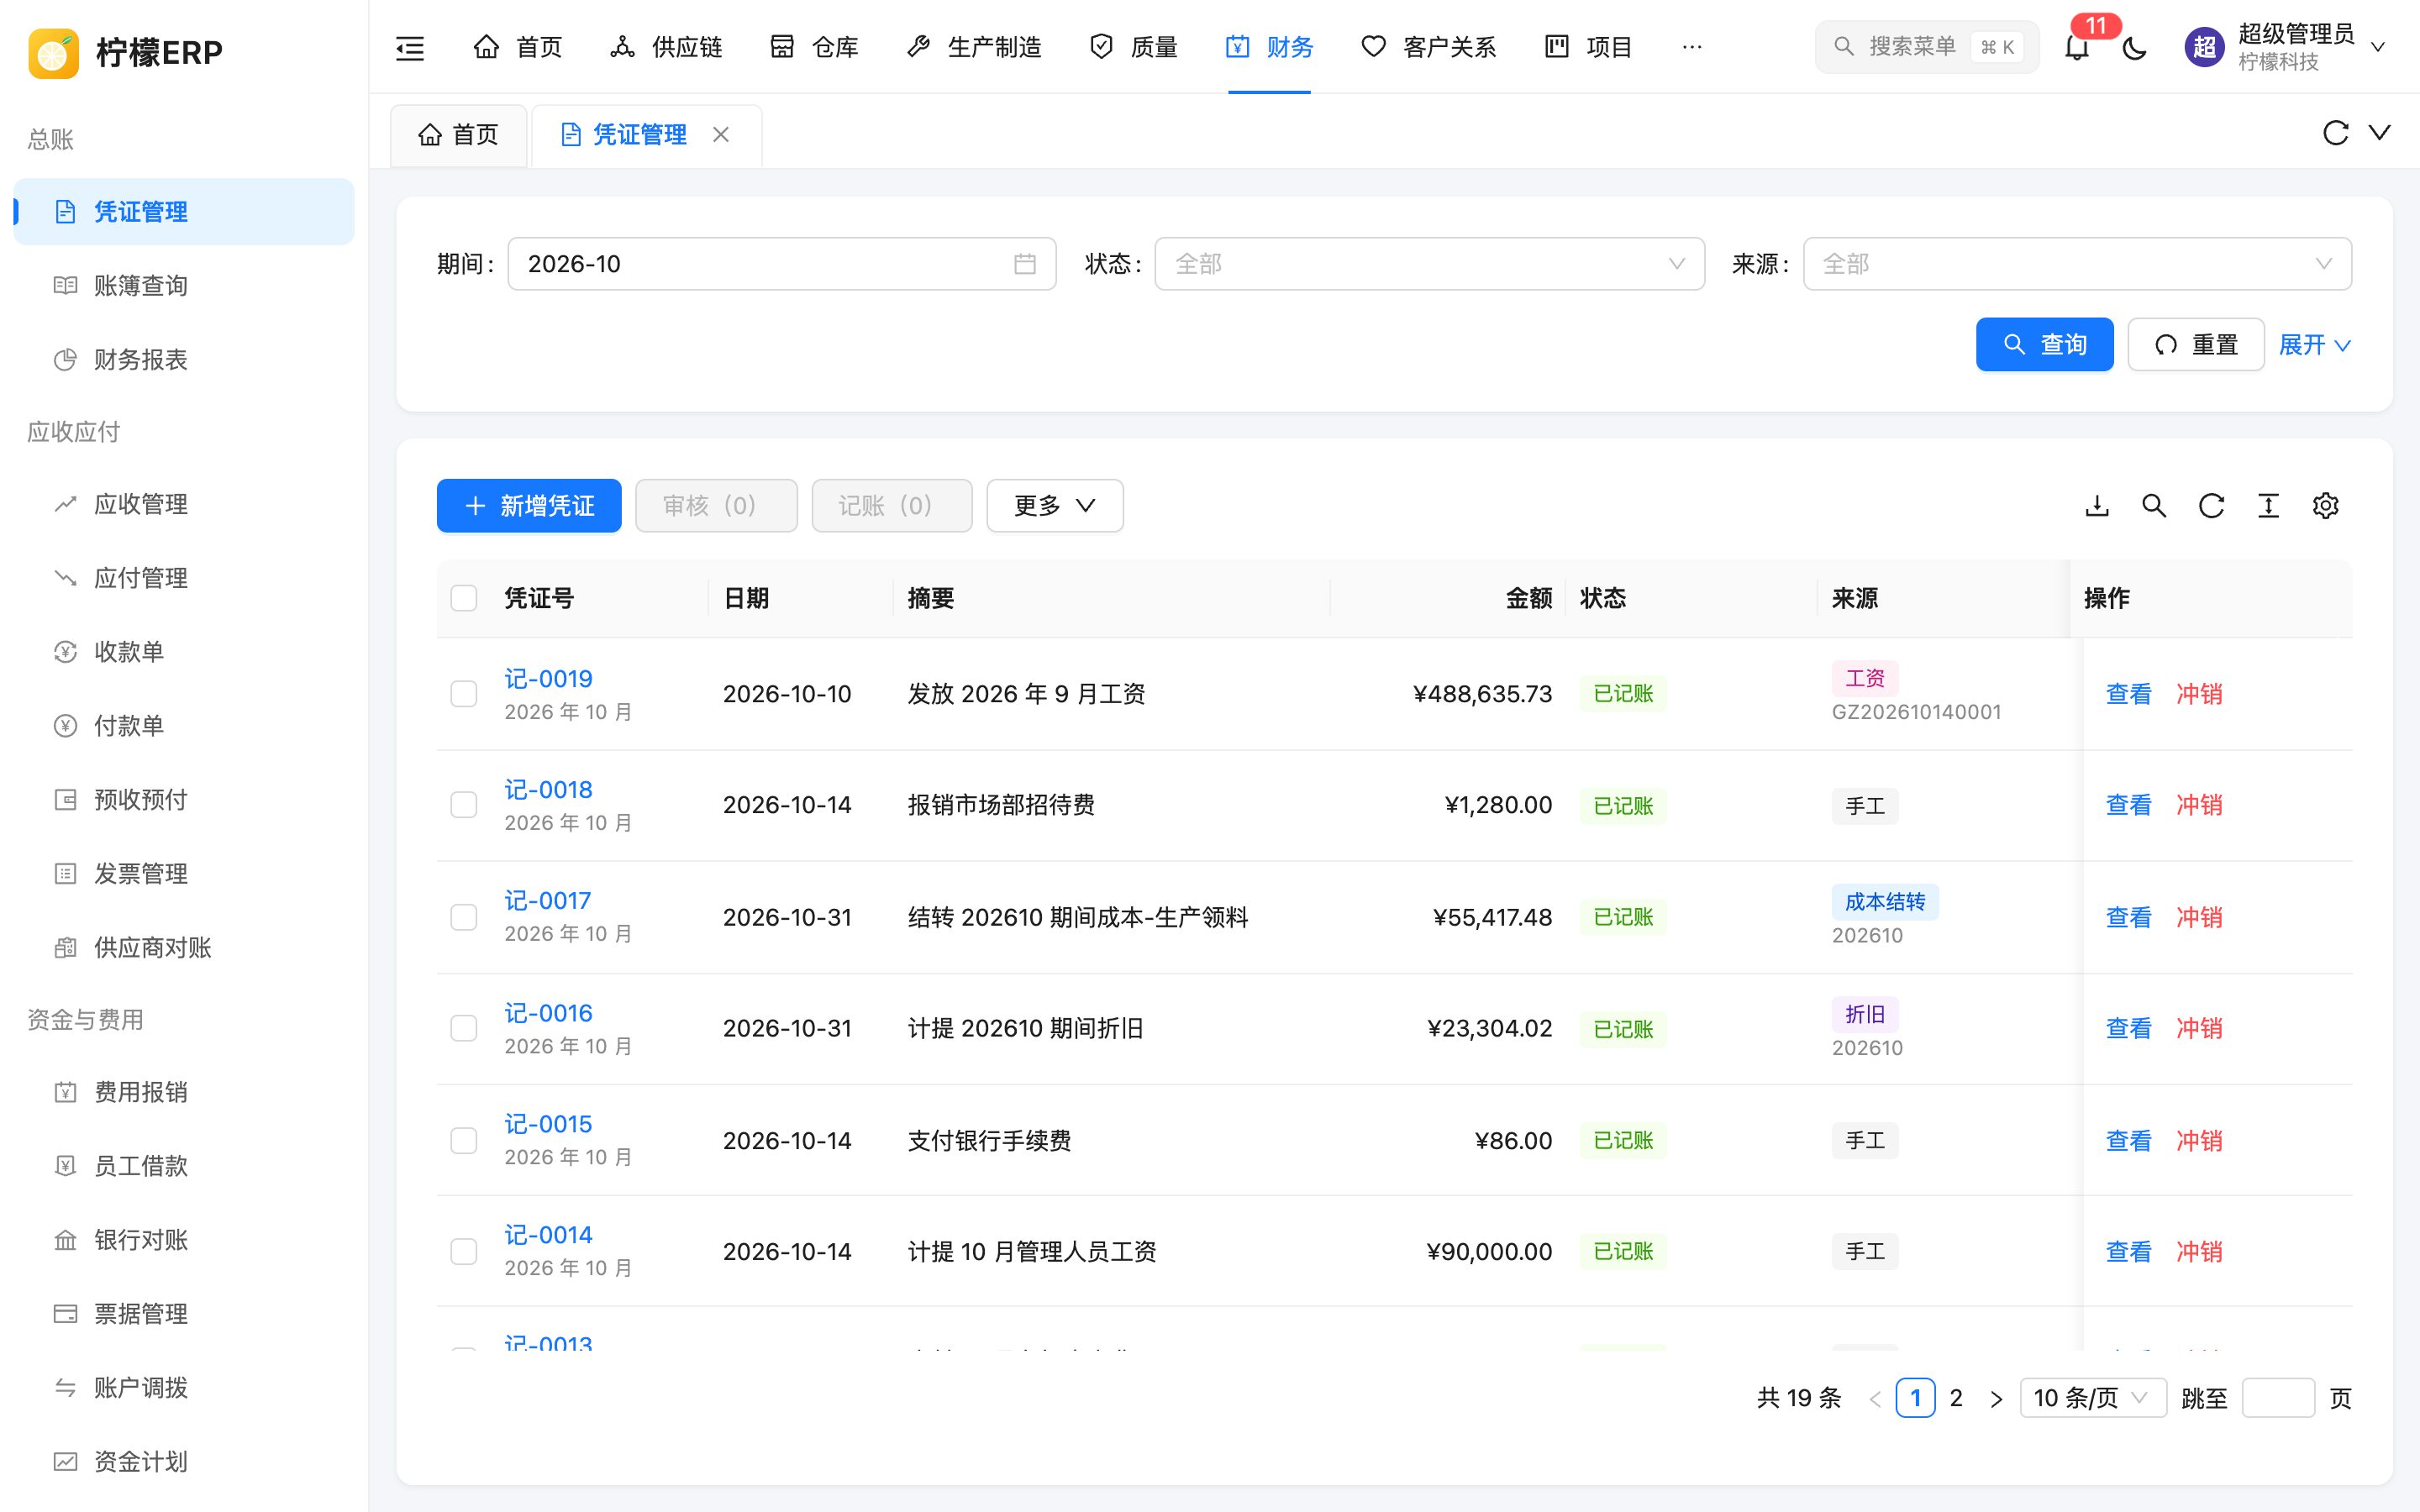This screenshot has height=1512, width=2420.
Task: Adjust table row density icon
Action: tap(2268, 506)
